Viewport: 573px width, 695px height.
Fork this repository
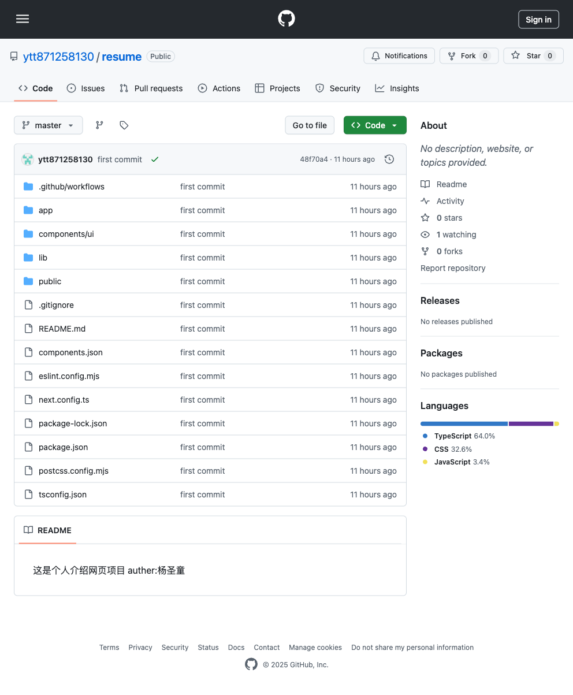[x=469, y=56]
